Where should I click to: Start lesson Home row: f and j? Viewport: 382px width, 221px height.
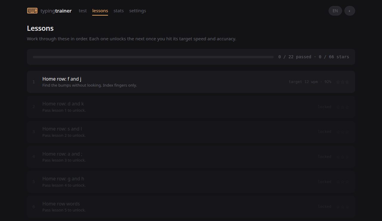coord(191,82)
